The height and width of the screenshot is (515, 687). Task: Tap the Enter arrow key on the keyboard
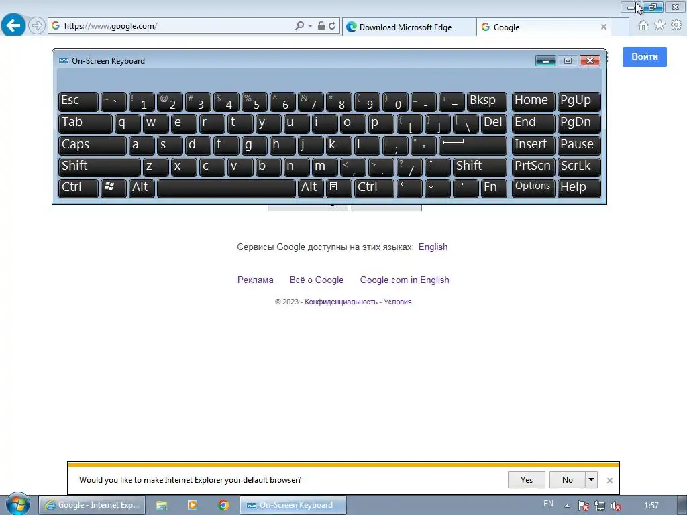click(473, 146)
